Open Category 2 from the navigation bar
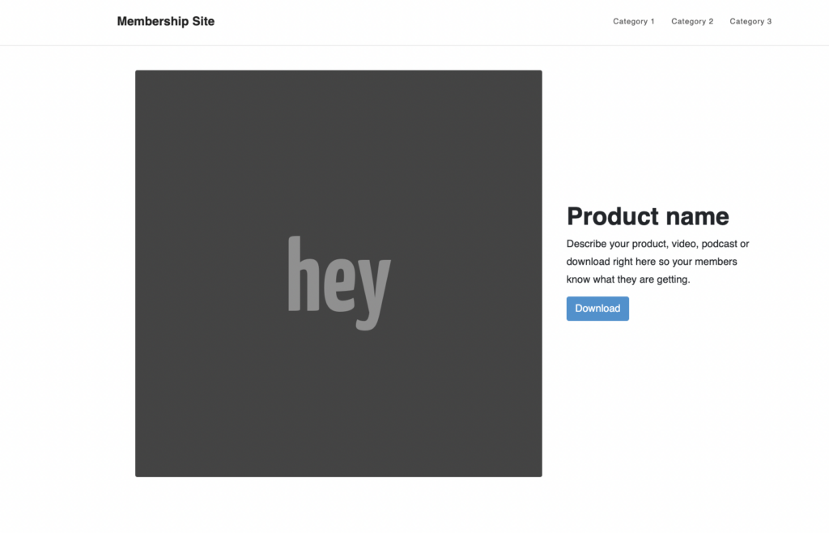The width and height of the screenshot is (829, 533). tap(692, 21)
